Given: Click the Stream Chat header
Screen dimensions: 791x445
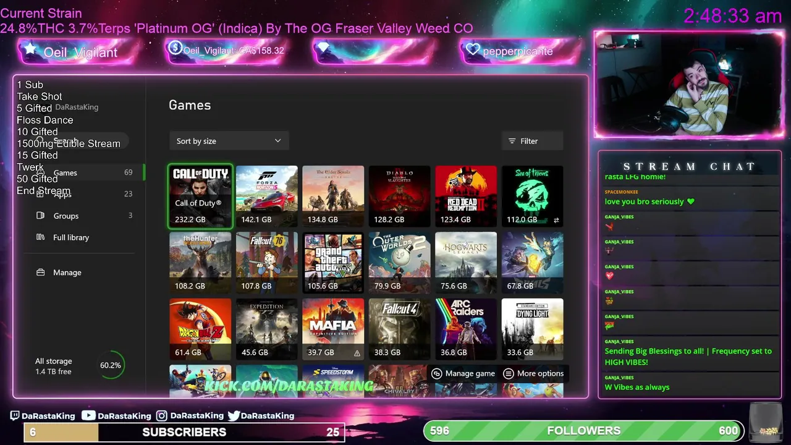Looking at the screenshot, I should point(690,166).
